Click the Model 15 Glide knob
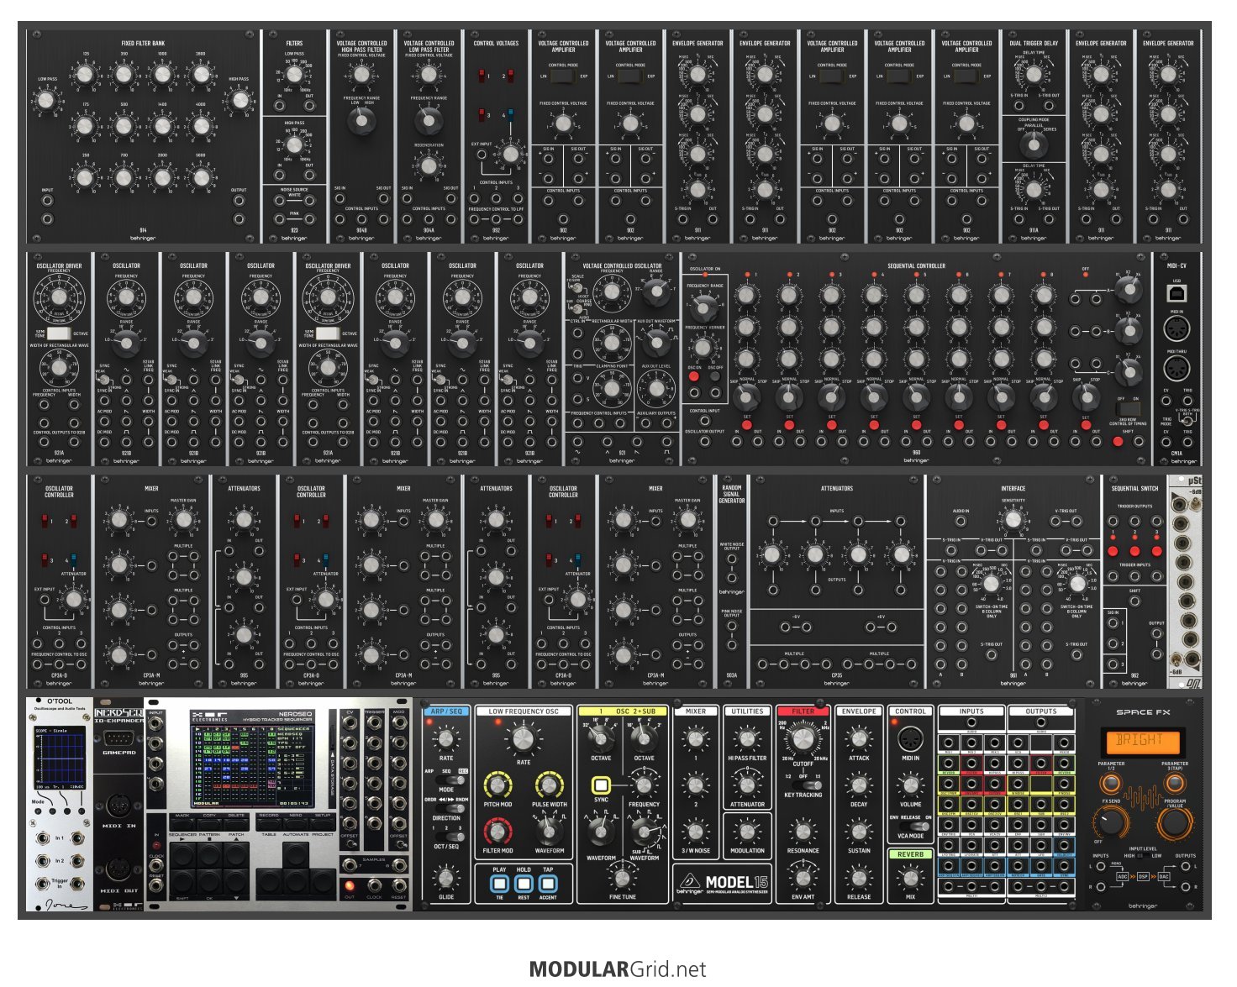This screenshot has width=1237, height=987. [446, 878]
